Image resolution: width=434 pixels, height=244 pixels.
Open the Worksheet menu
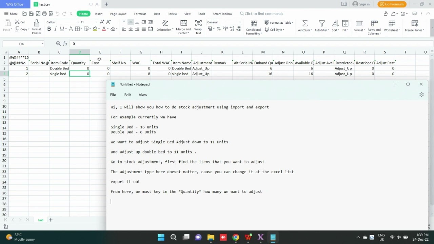[x=392, y=26]
